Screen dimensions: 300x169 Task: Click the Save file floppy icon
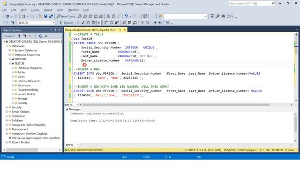(46, 16)
